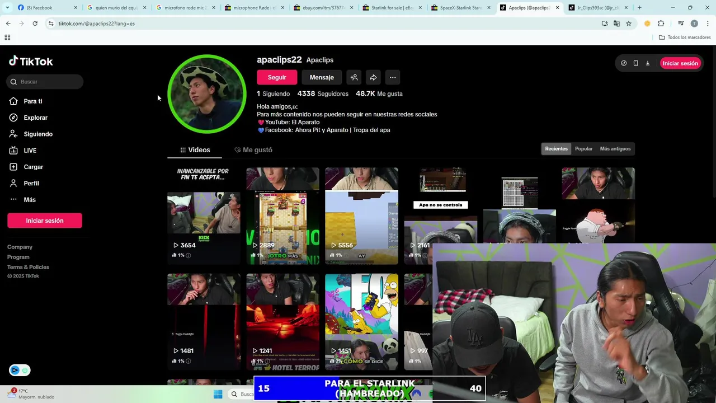Click info icon next to 1% on 3654 video
Viewport: 716px width, 403px height.
point(188,255)
